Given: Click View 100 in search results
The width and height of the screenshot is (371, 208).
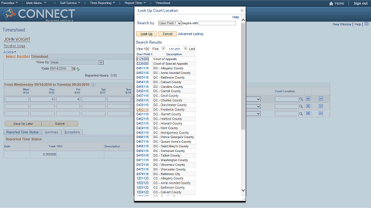Looking at the screenshot, I should tap(143, 49).
